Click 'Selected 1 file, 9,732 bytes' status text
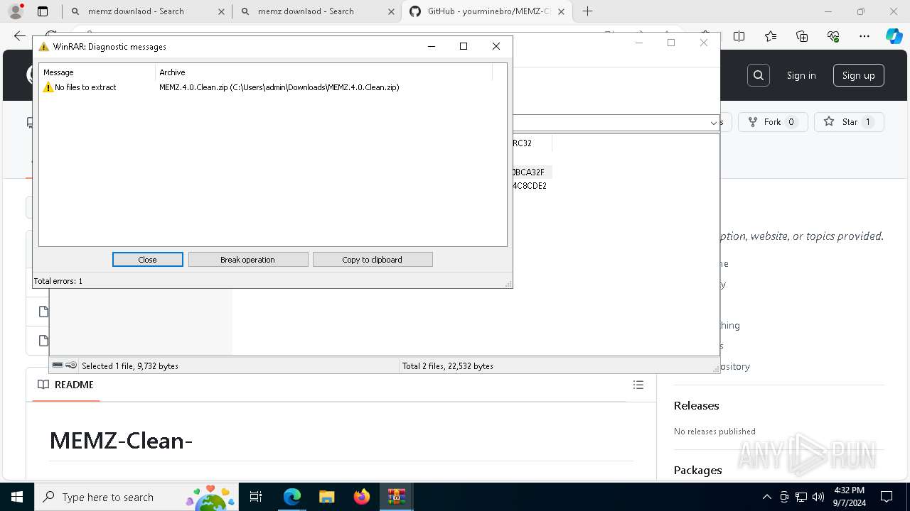Viewport: 910px width, 511px height. 130,366
